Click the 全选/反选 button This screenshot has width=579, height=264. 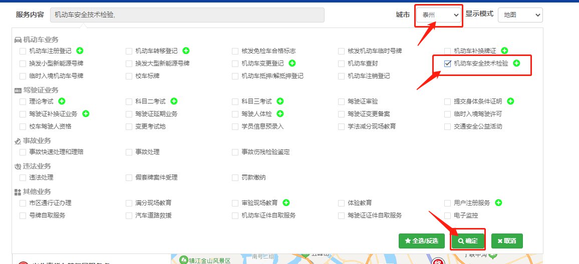pyautogui.click(x=421, y=240)
